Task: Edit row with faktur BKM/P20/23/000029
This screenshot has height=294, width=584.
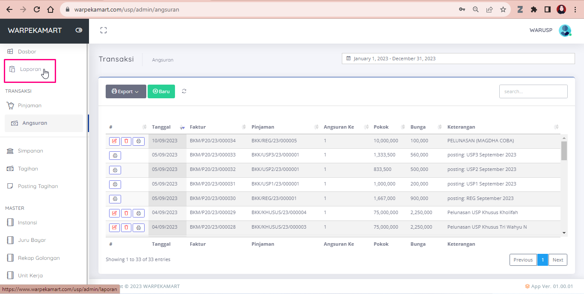Action: (114, 213)
